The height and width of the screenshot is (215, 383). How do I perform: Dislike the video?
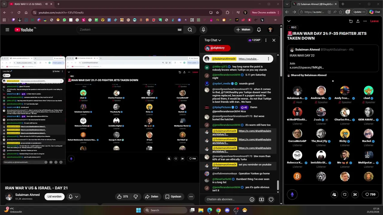click(x=136, y=196)
